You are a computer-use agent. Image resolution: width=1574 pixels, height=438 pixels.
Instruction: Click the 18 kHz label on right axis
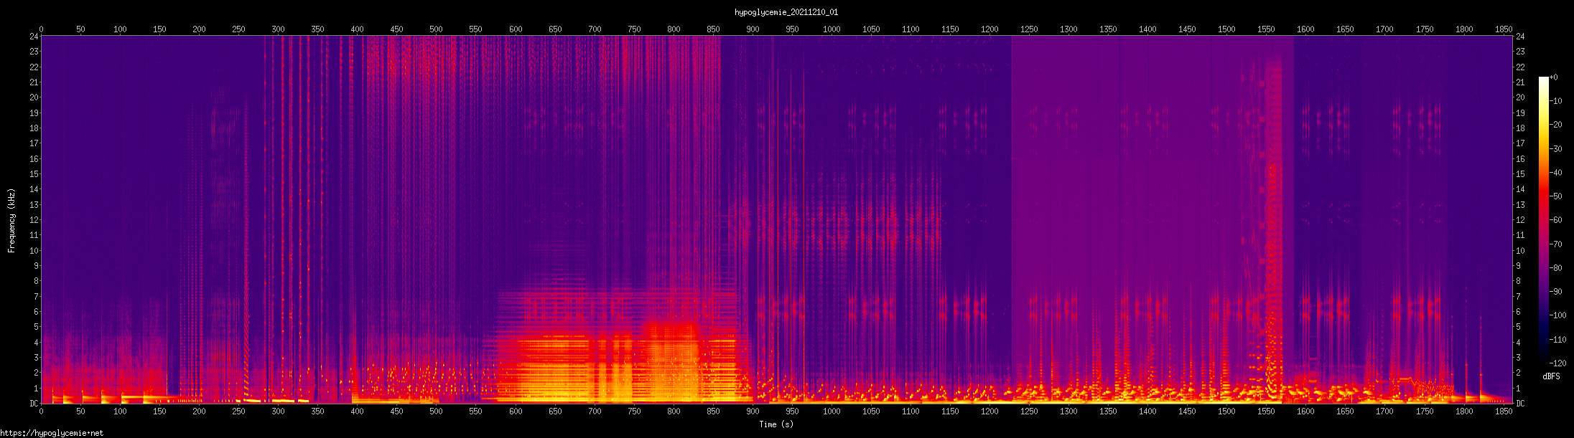point(1520,128)
